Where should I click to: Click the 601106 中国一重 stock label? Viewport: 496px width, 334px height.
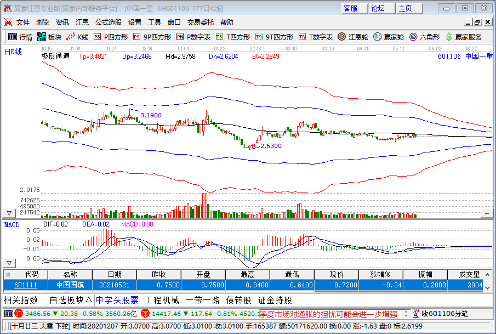pos(465,56)
